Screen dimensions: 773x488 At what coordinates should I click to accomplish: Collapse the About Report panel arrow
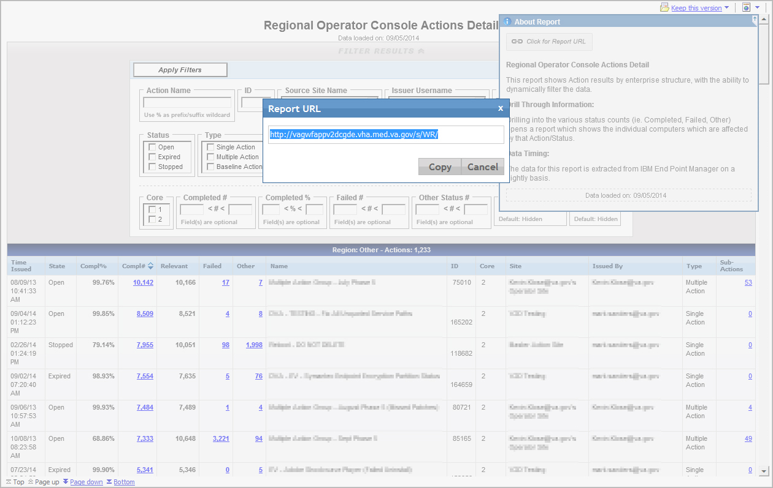coord(755,20)
